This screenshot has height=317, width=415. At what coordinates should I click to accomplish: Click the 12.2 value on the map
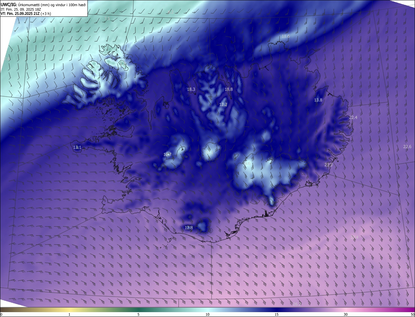pos(223,104)
